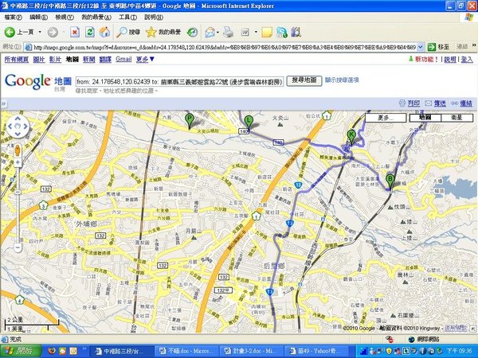The image size is (478, 358).
Task: Open Favorites star toolbar button
Action: (163, 32)
